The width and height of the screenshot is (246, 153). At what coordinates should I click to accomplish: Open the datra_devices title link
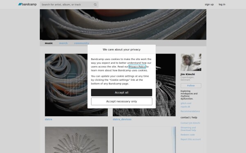(x=122, y=119)
